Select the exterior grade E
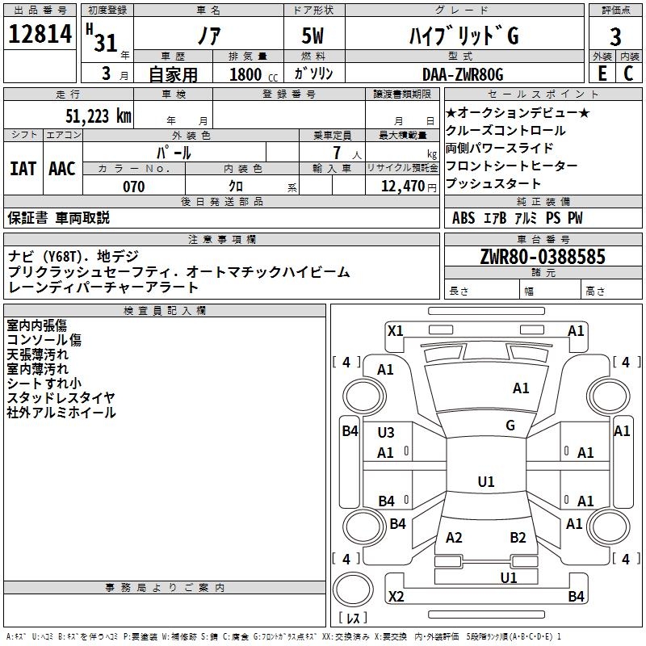This screenshot has width=646, height=646. [x=602, y=73]
